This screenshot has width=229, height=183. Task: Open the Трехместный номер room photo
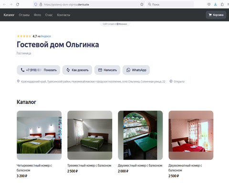(x=90, y=135)
